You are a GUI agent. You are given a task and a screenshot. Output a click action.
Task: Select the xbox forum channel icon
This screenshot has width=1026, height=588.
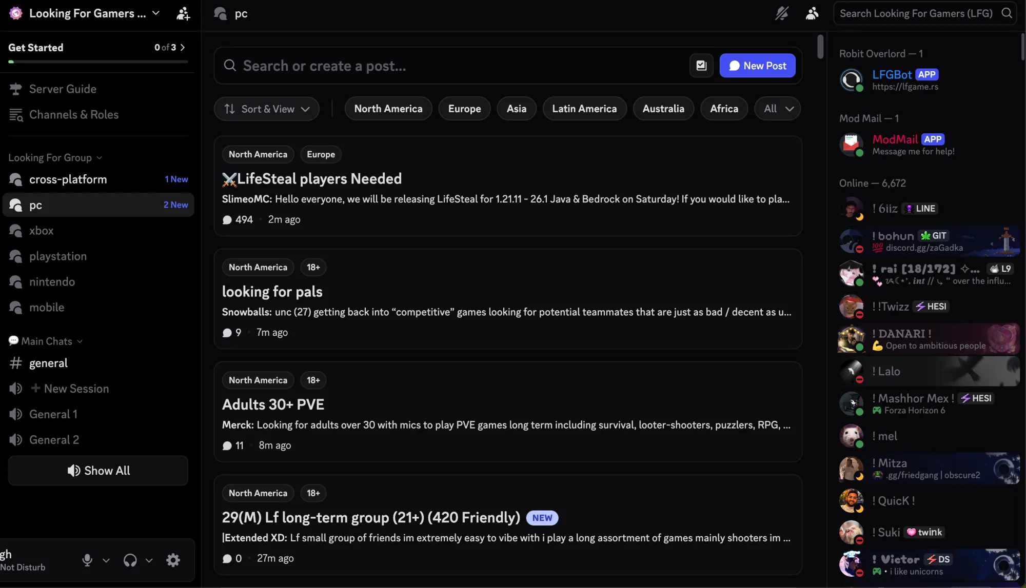[x=16, y=231]
